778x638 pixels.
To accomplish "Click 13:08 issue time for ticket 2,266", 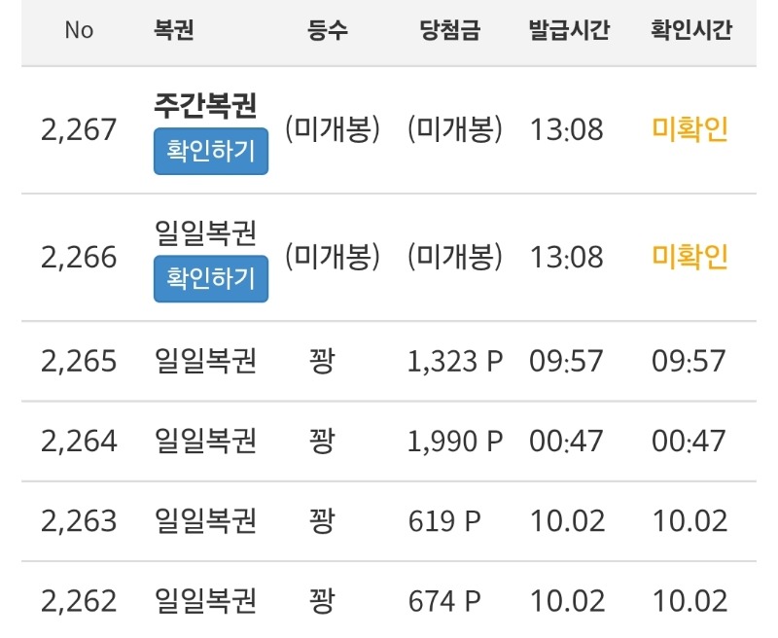I will point(566,257).
